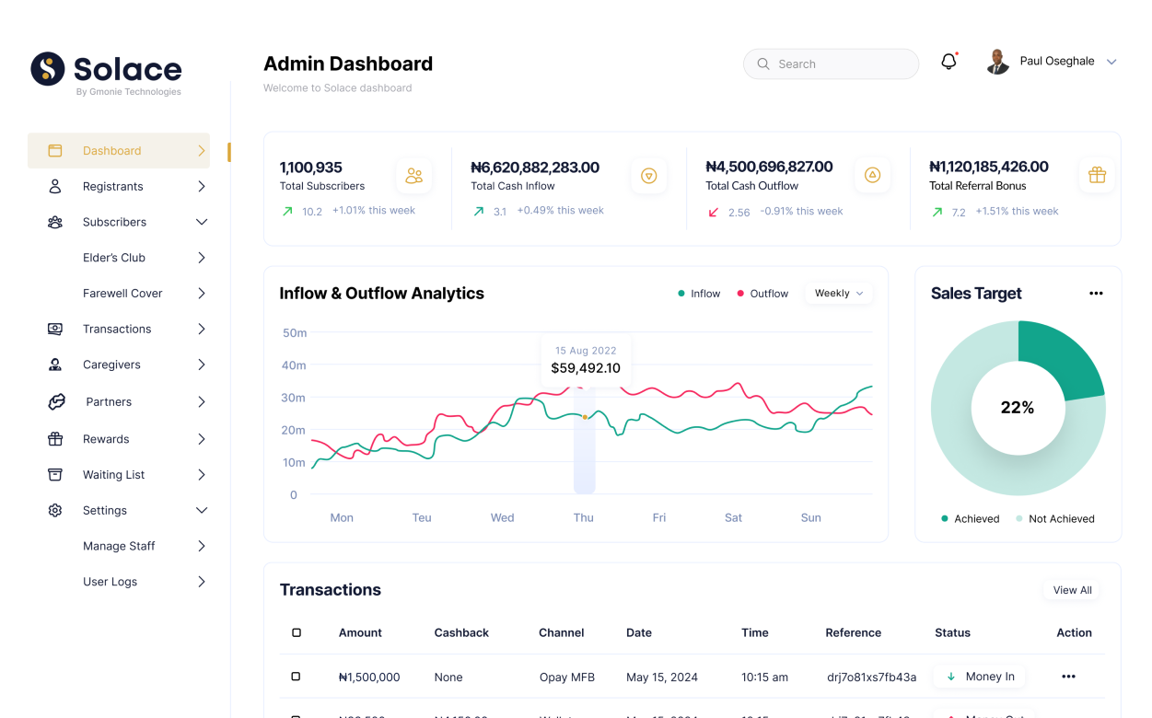Toggle the select-all transactions checkbox

click(x=297, y=632)
